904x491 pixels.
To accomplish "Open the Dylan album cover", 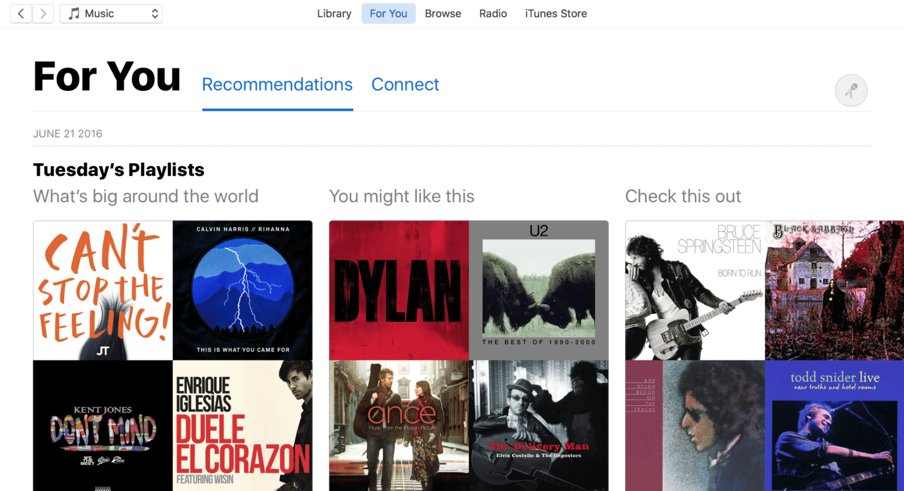I will click(x=399, y=290).
